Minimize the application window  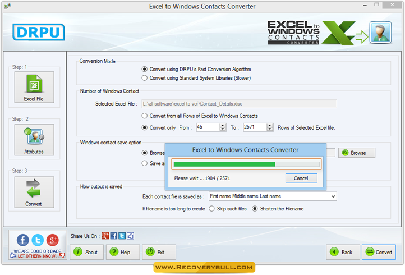(x=365, y=5)
